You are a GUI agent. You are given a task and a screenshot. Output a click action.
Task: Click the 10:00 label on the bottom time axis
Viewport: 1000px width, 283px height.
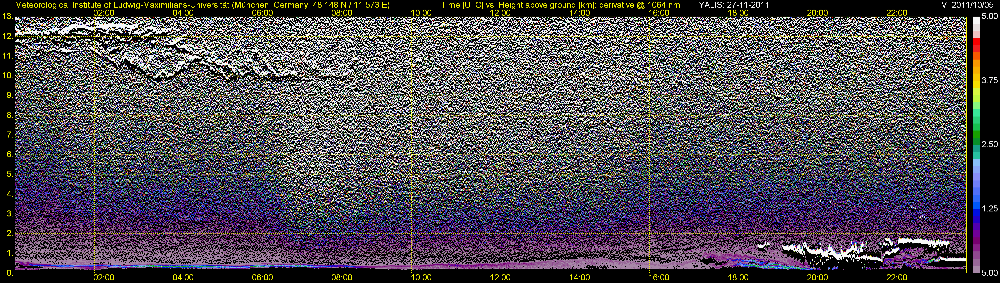421,278
